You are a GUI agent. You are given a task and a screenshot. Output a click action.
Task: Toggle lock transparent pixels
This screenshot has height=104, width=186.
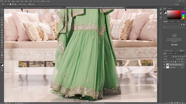coord(167,62)
